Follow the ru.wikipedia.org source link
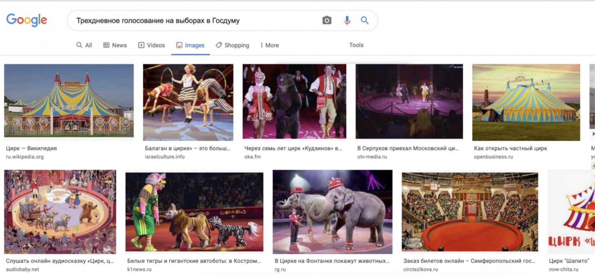The width and height of the screenshot is (595, 275). (x=25, y=157)
